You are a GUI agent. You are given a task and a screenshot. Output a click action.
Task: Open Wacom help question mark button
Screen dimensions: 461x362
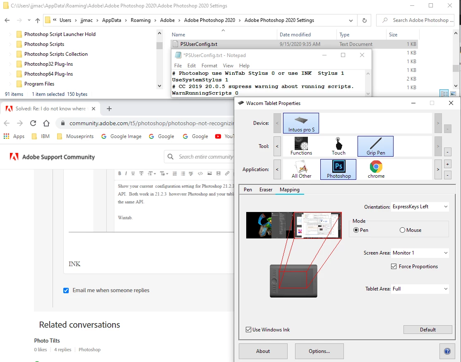pos(447,351)
